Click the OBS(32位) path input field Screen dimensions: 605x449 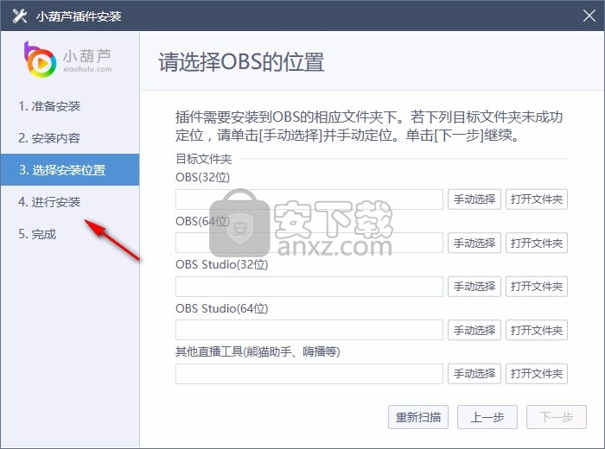click(309, 199)
